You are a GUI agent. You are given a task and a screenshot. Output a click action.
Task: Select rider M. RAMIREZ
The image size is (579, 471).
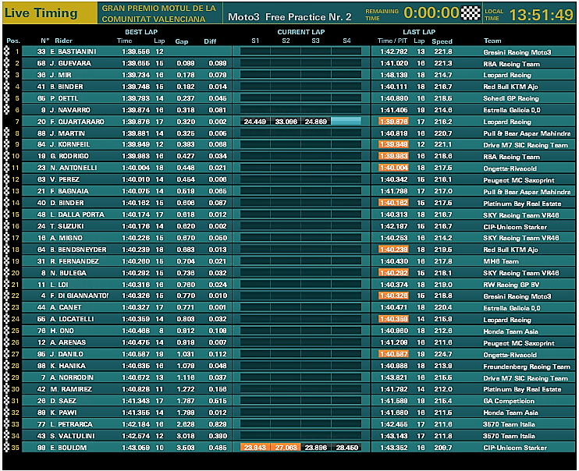click(x=71, y=389)
